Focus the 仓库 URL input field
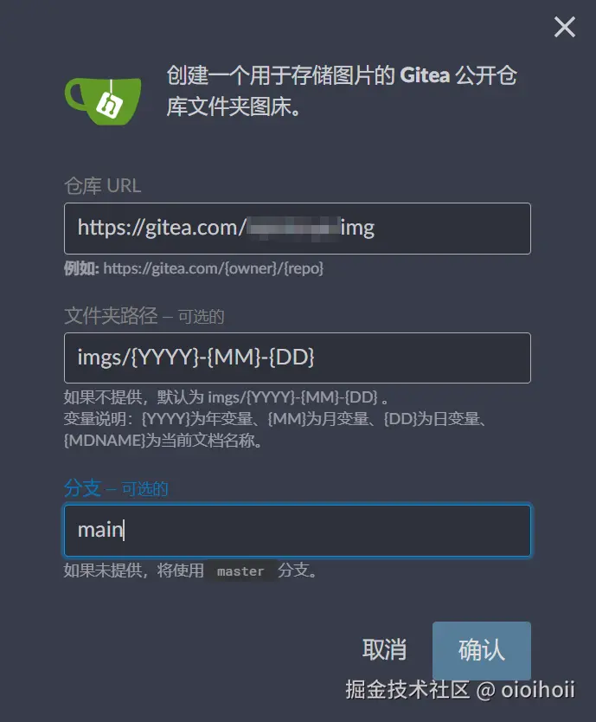The height and width of the screenshot is (722, 596). pos(298,229)
